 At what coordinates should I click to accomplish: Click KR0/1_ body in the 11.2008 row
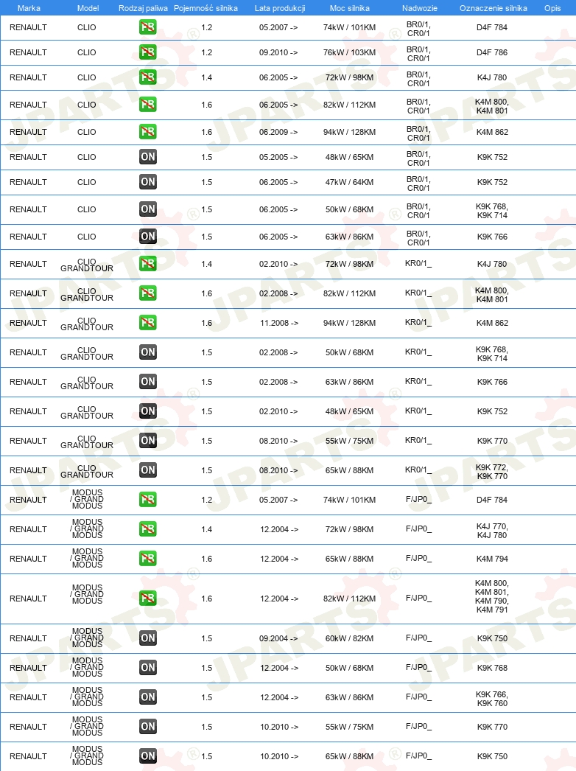tap(418, 322)
